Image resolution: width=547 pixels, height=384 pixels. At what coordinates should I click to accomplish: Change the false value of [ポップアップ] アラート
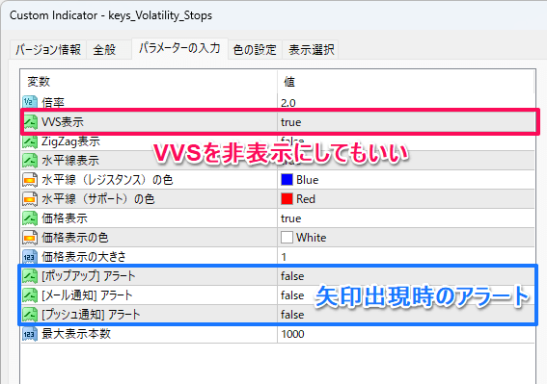(x=292, y=276)
